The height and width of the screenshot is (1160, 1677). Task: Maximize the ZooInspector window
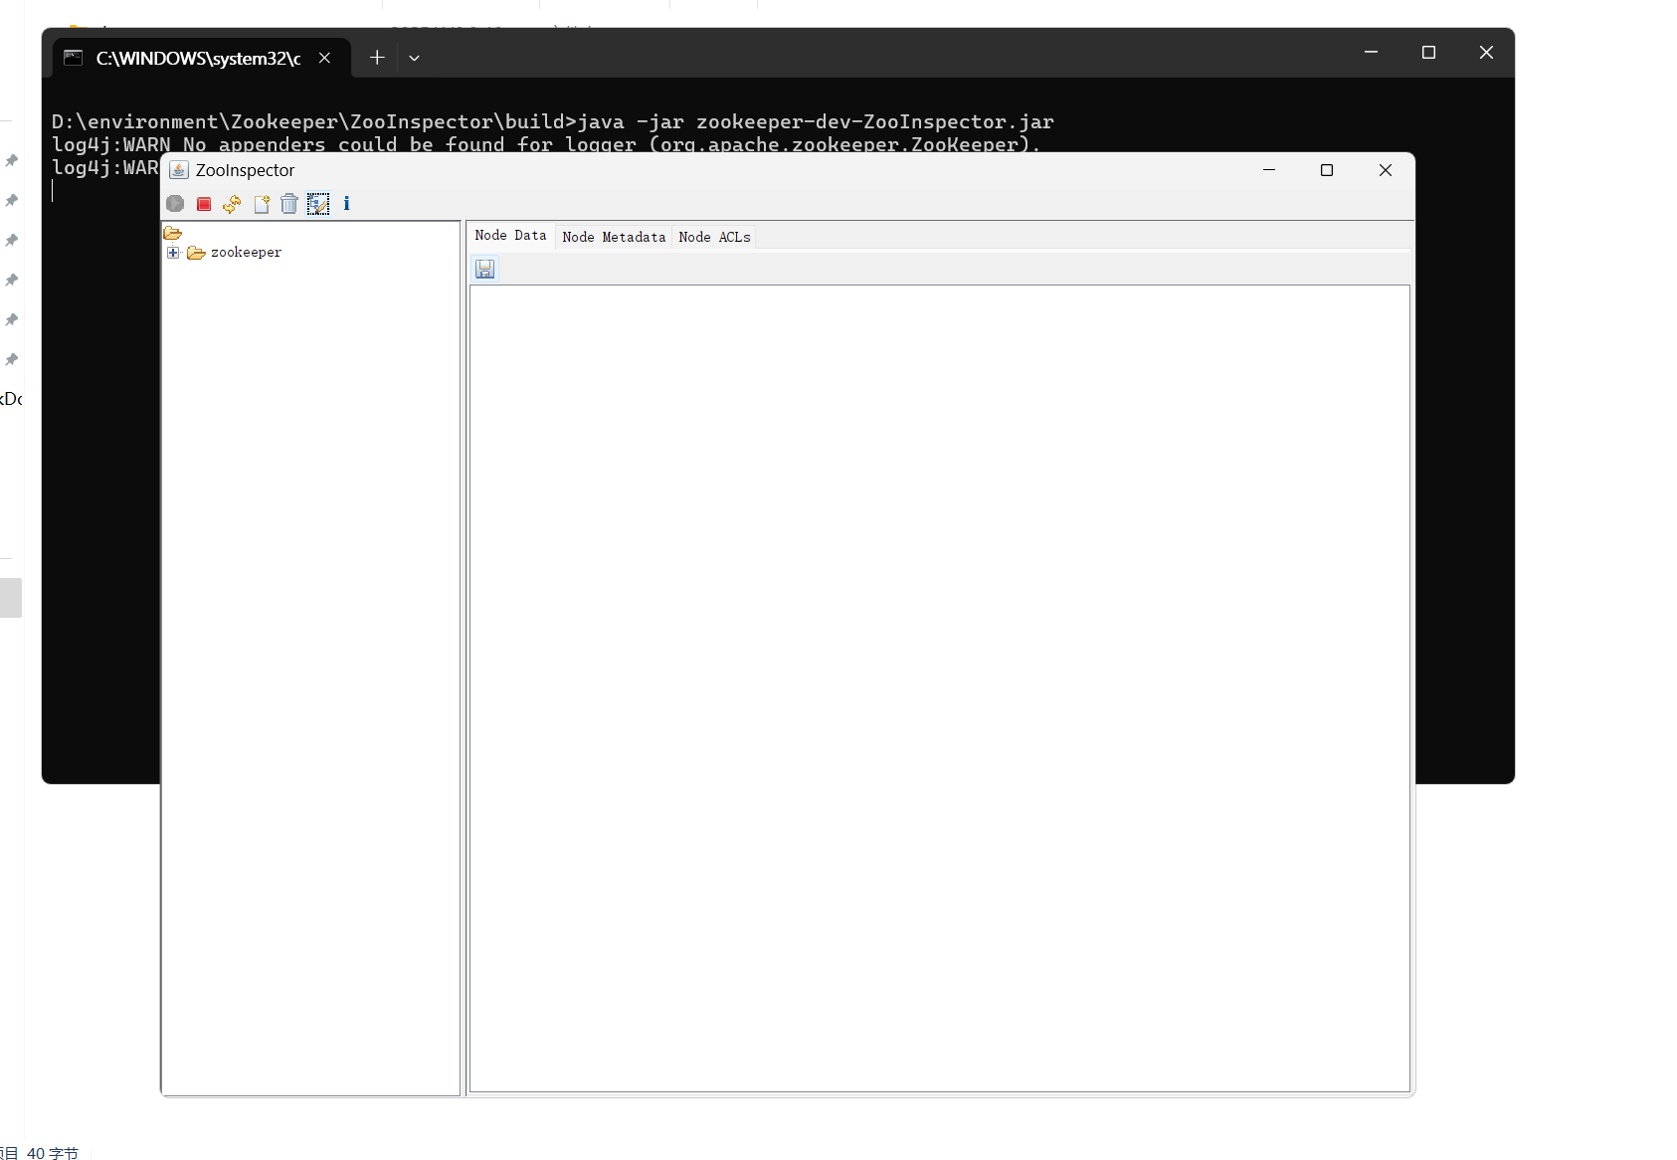point(1326,170)
